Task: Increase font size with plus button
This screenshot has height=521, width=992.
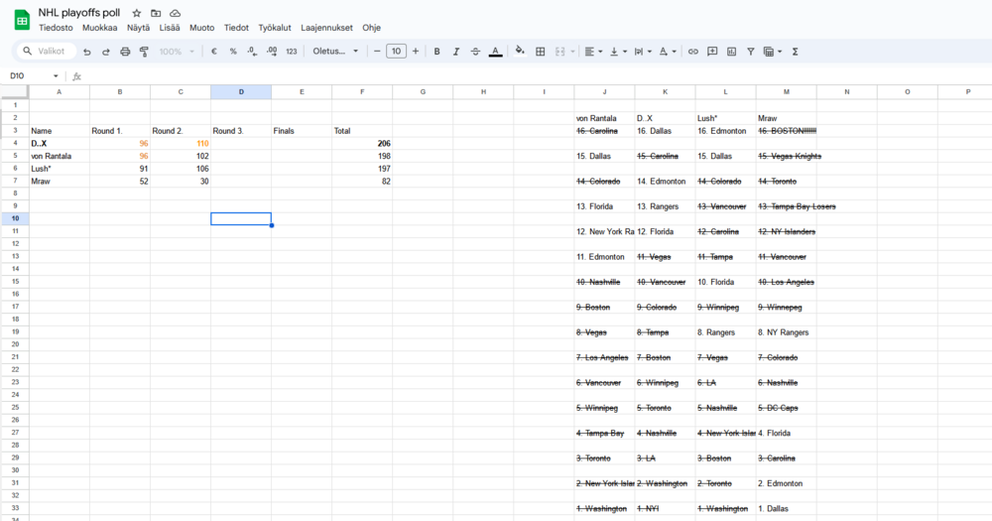Action: tap(416, 52)
